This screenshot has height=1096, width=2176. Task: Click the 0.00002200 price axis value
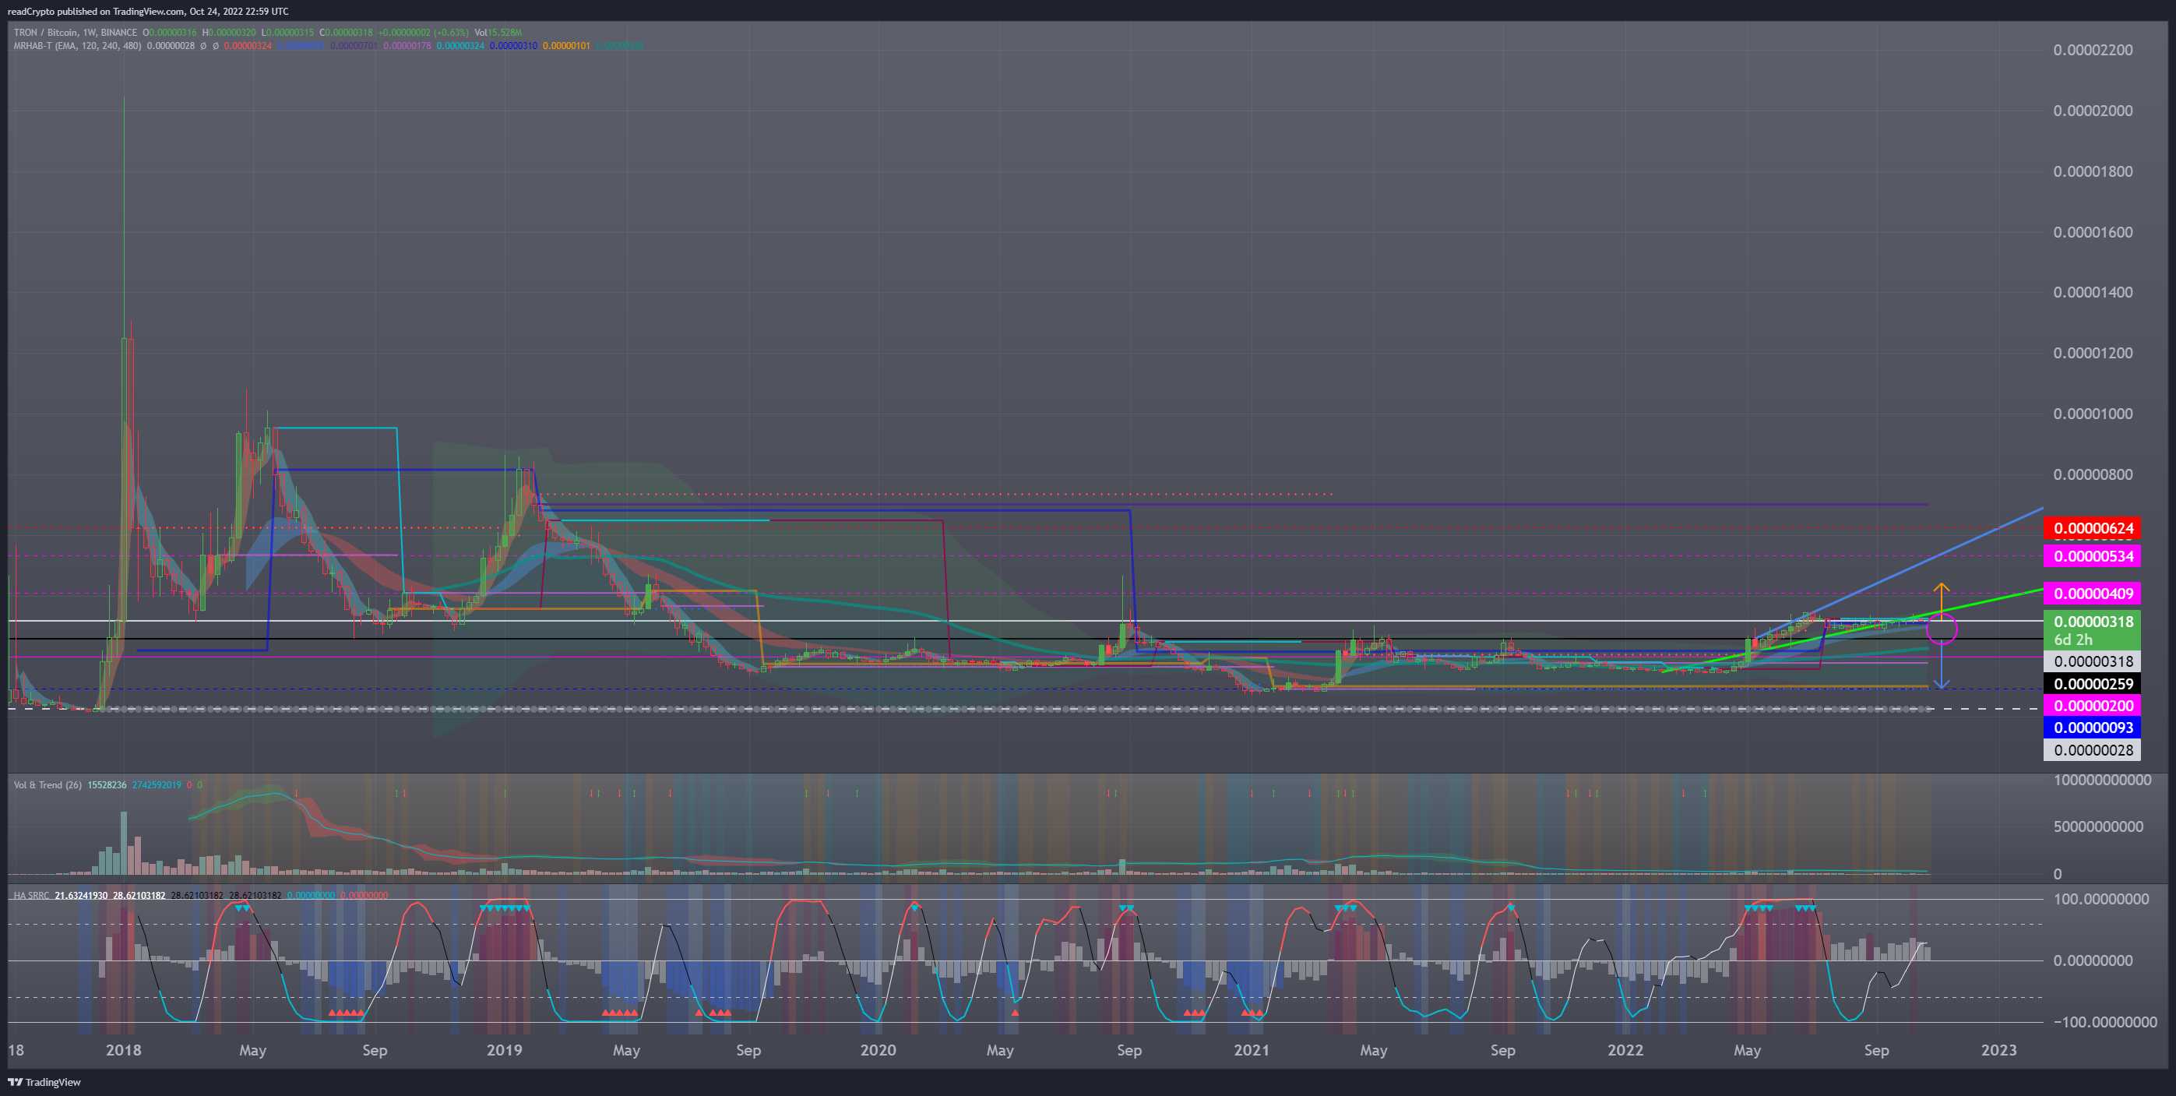point(2093,50)
